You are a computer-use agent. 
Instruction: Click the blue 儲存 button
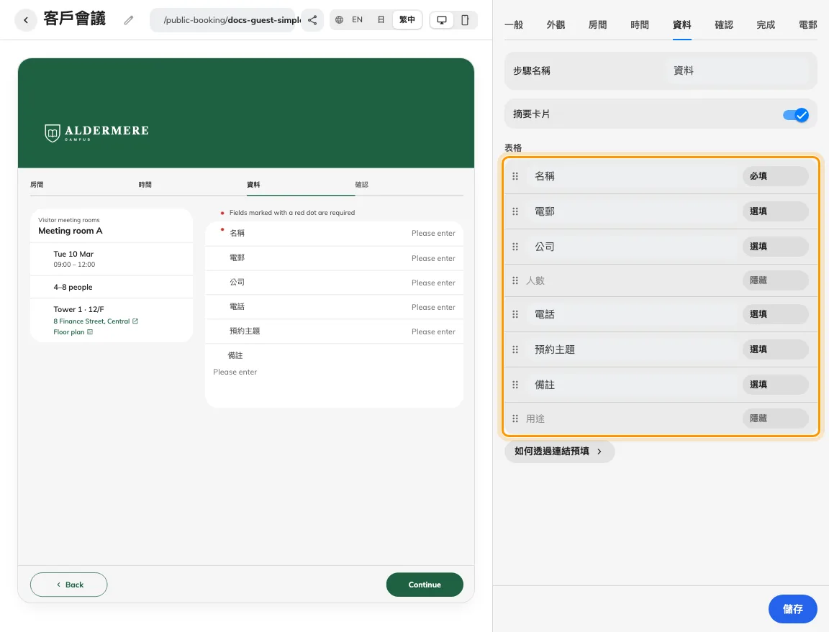coord(792,609)
